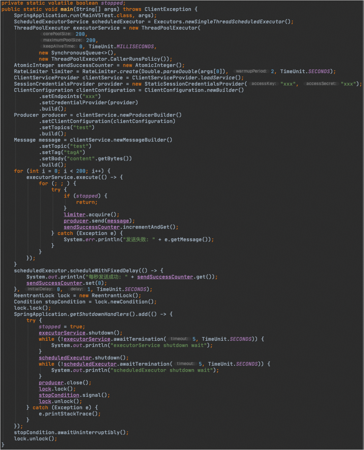Click "scheduledExecutor shutdown wait" string
364x450 pixels.
tap(161, 370)
